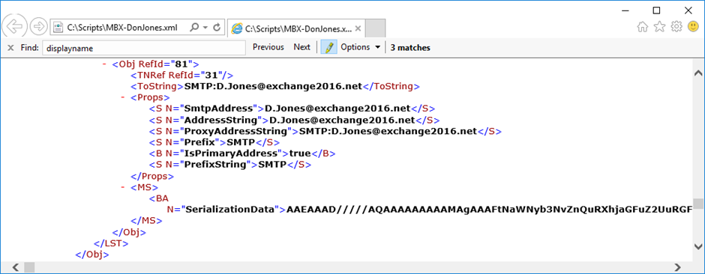This screenshot has height=274, width=705.
Task: Click the closing LST tag
Action: coord(111,243)
